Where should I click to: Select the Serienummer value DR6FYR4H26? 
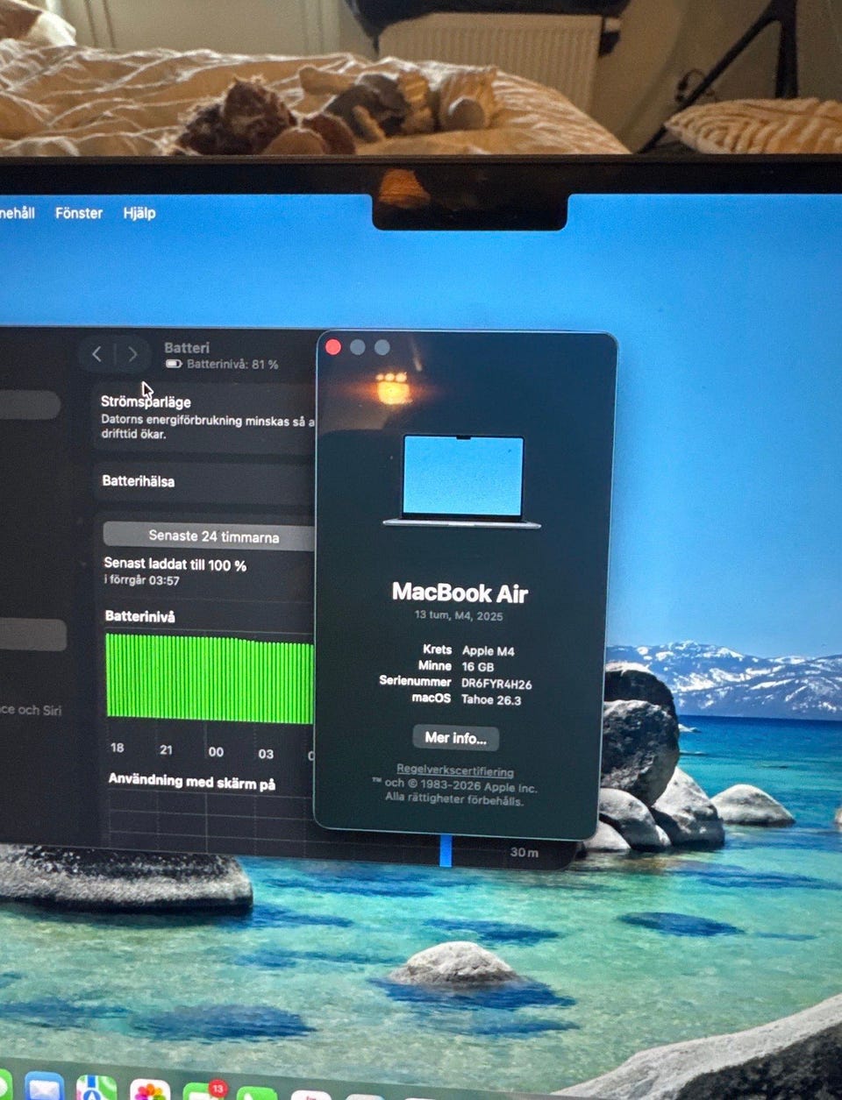[x=496, y=684]
